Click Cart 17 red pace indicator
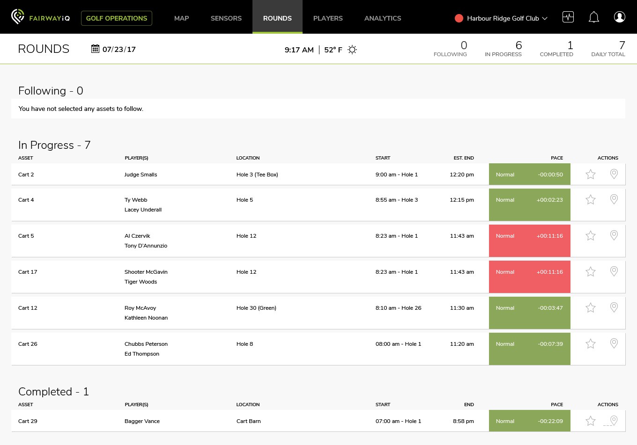This screenshot has height=445, width=637. point(530,277)
